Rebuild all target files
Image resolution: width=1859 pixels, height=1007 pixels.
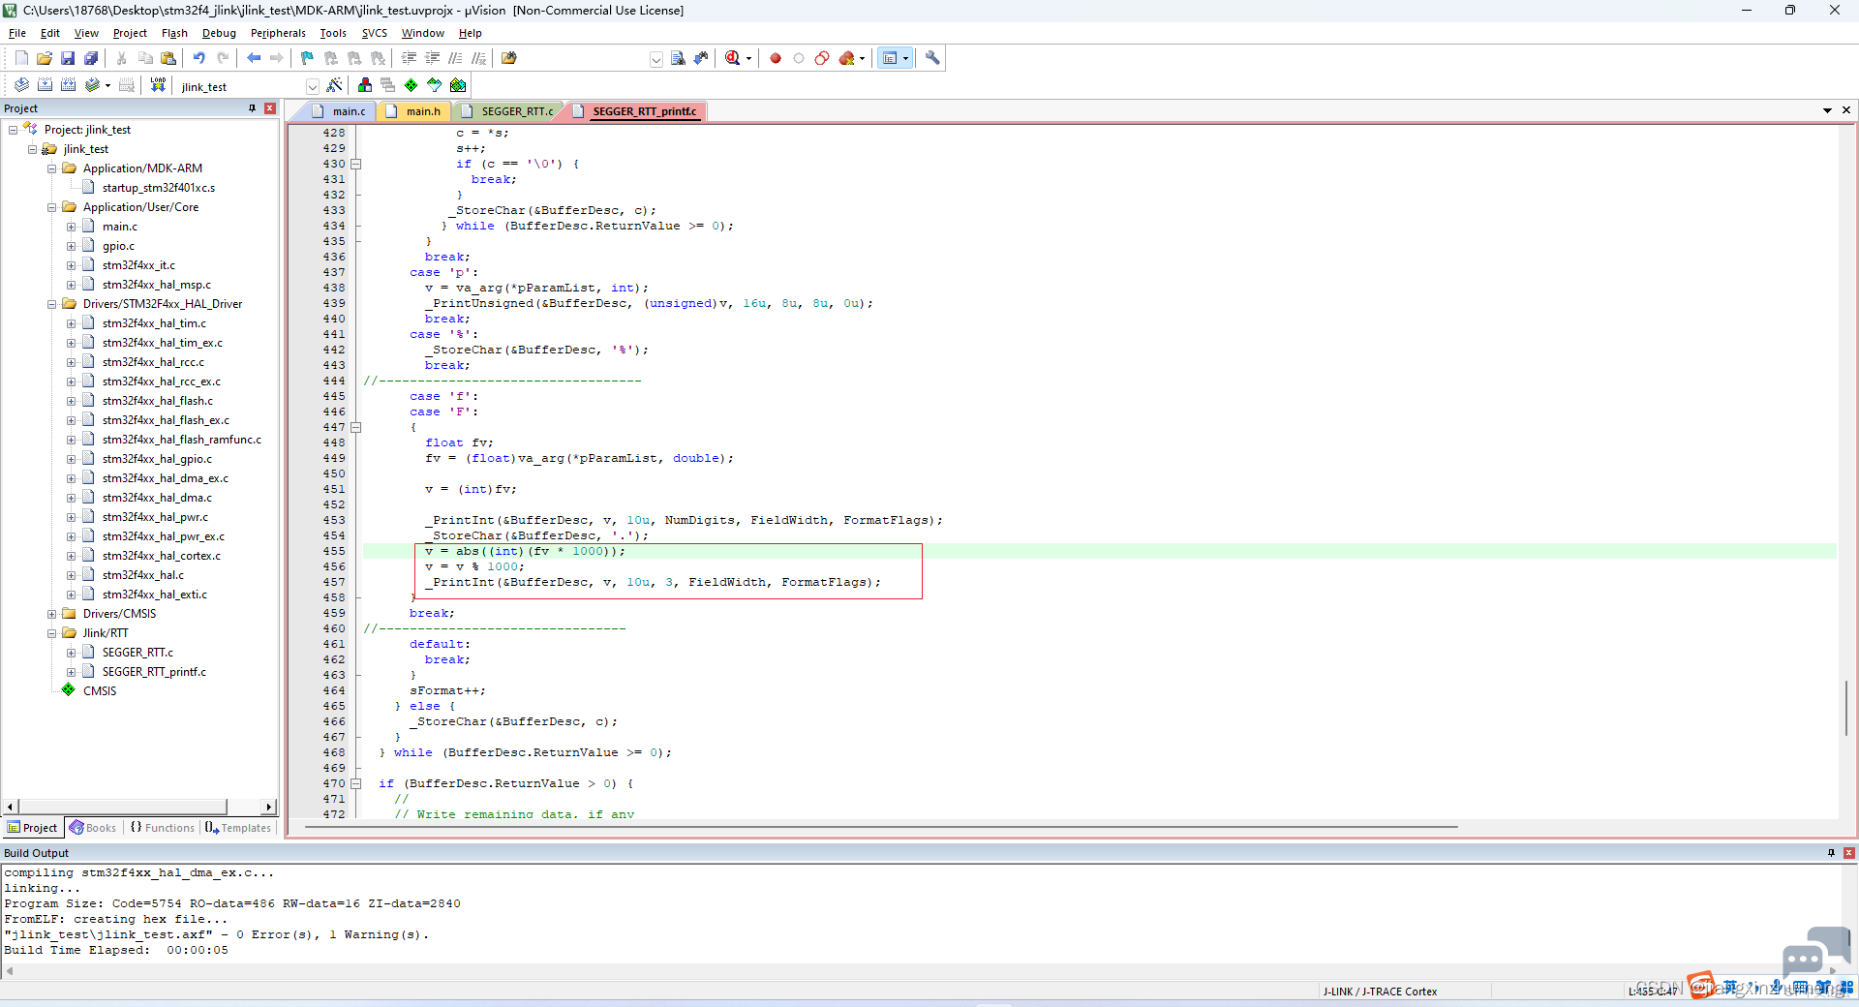[68, 85]
